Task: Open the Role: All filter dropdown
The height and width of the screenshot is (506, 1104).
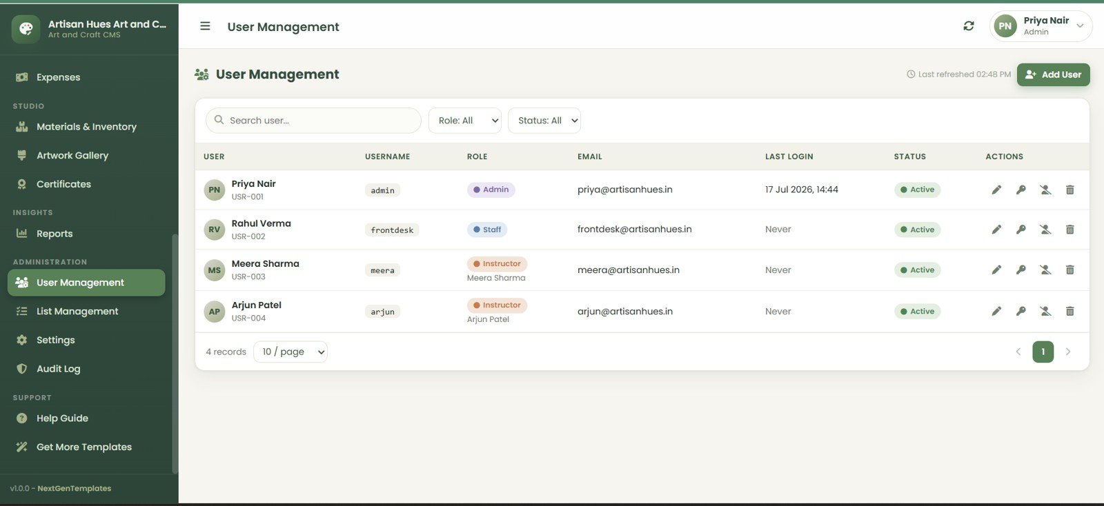Action: click(x=465, y=121)
